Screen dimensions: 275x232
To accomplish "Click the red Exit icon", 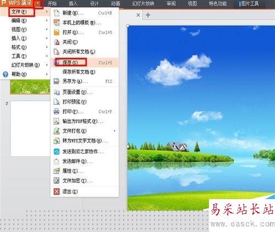I will [x=57, y=191].
